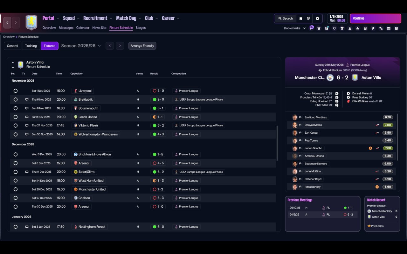Image resolution: width=407 pixels, height=254 pixels.
Task: Go forward with the right navigation arrow
Action: (x=16, y=23)
